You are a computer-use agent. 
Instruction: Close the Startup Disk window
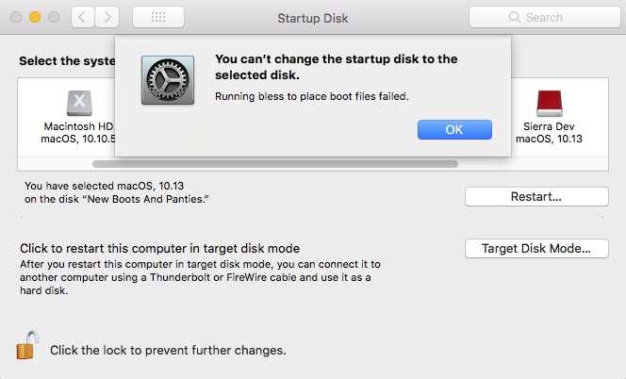point(16,17)
